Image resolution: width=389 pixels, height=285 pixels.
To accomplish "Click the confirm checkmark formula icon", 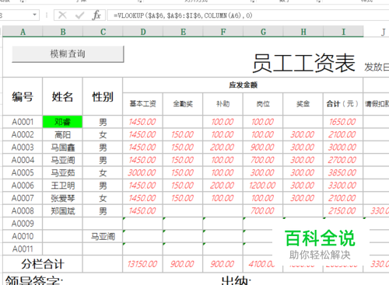I will tap(79, 16).
